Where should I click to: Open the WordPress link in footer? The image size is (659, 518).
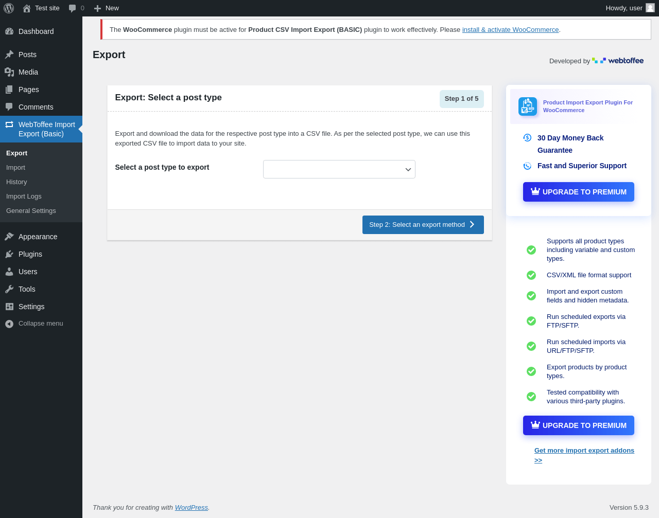pos(192,507)
